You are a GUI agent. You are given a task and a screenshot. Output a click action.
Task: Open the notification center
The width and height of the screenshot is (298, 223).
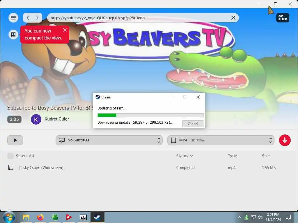[288, 217]
